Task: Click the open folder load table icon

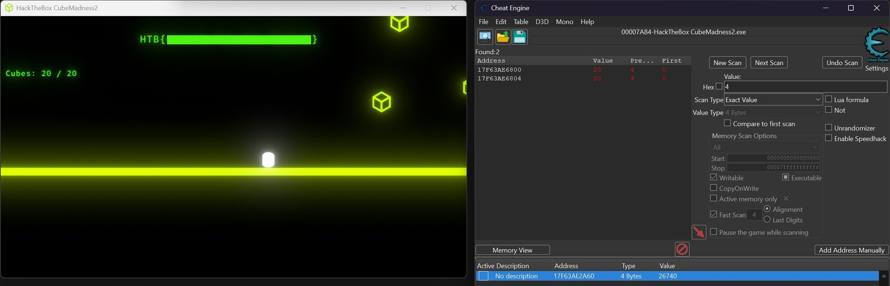Action: pos(503,37)
